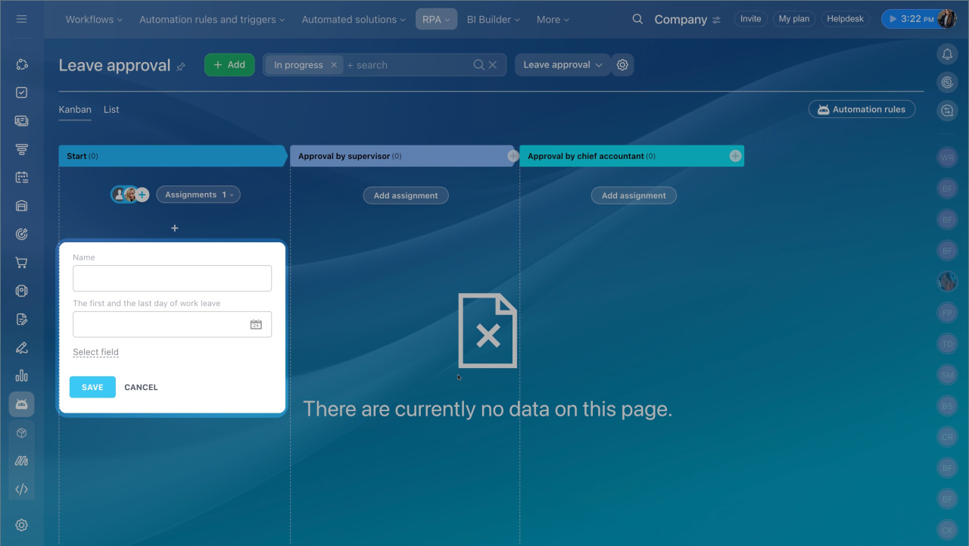Open the hamburger menu icon
The image size is (969, 546).
click(x=21, y=19)
